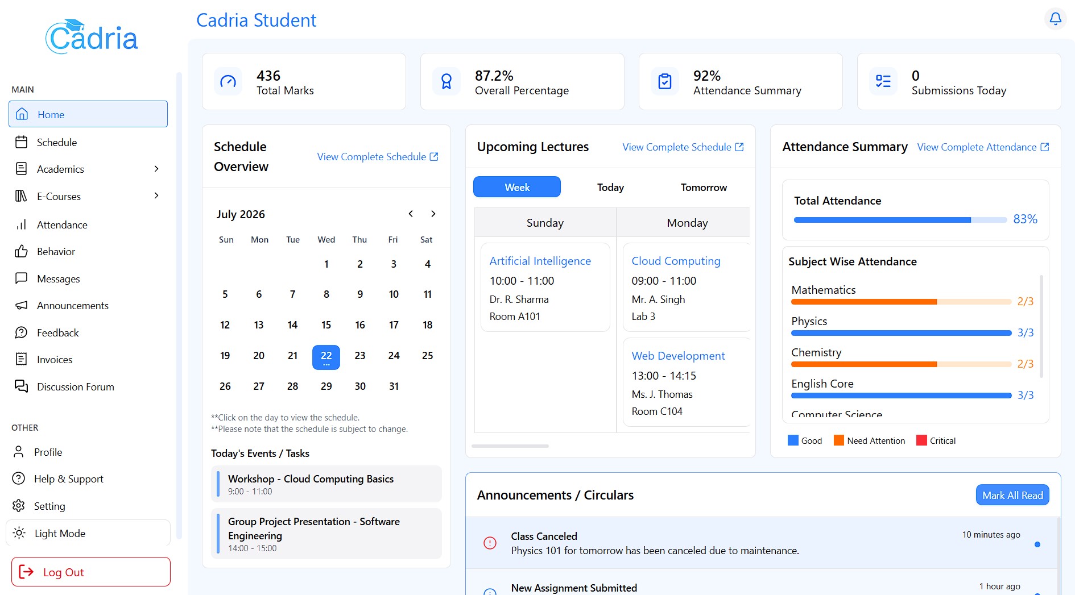This screenshot has height=595, width=1075.
Task: Open Discussion Forum from the sidebar
Action: pos(88,386)
